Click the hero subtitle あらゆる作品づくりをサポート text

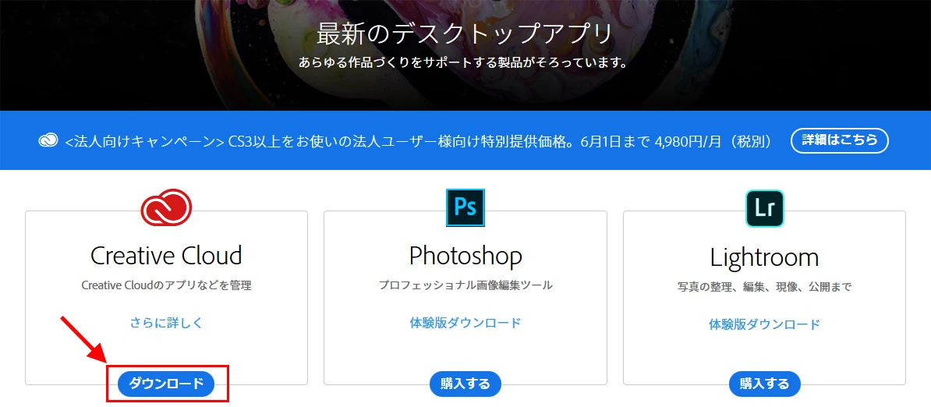(463, 63)
